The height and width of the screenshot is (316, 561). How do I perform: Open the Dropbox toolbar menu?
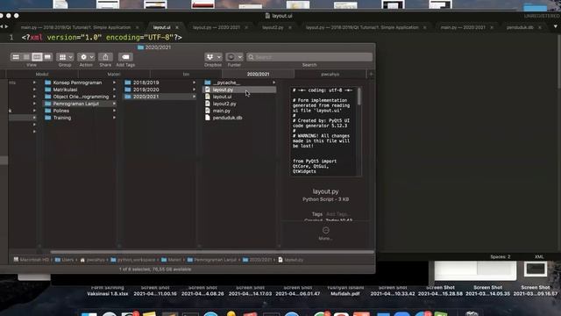coord(213,57)
